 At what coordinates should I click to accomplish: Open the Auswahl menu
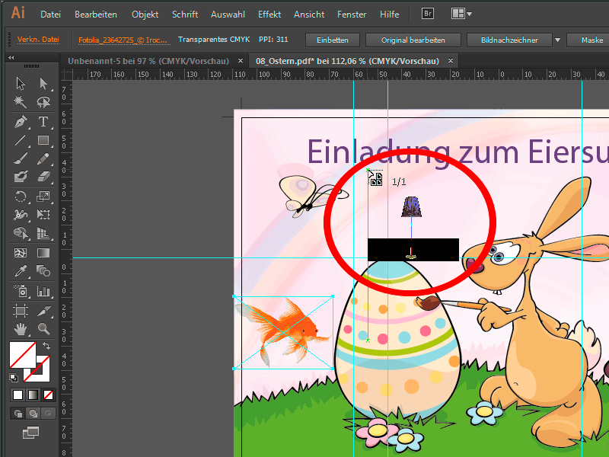tap(228, 14)
